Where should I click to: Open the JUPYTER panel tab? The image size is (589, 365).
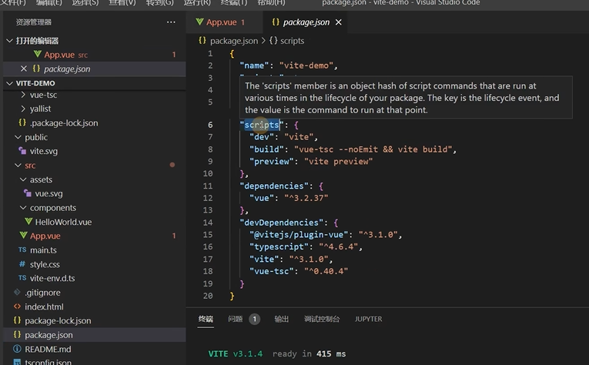[368, 319]
